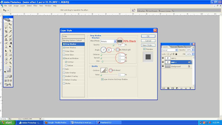
Task: Pick the Clone Stamp tool
Action: 6,39
